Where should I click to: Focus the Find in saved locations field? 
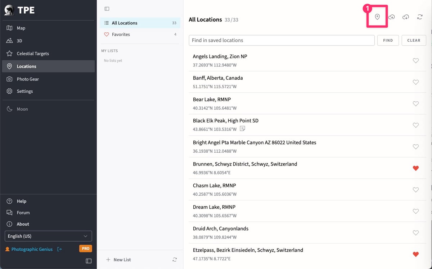(x=282, y=40)
